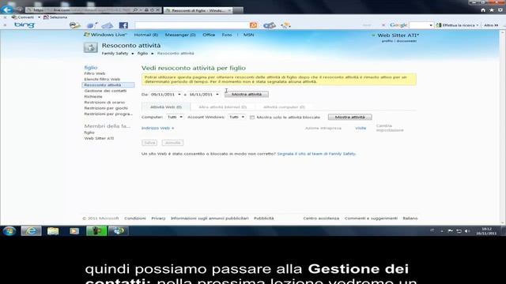This screenshot has width=506, height=284.
Task: Check Mostra solo le attività bloccate
Action: tap(252, 118)
